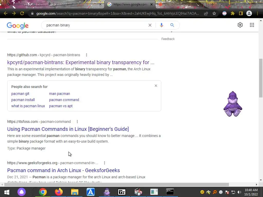Image resolution: width=263 pixels, height=197 pixels.
Task: Start a voice search with the microphone
Action: [162, 25]
